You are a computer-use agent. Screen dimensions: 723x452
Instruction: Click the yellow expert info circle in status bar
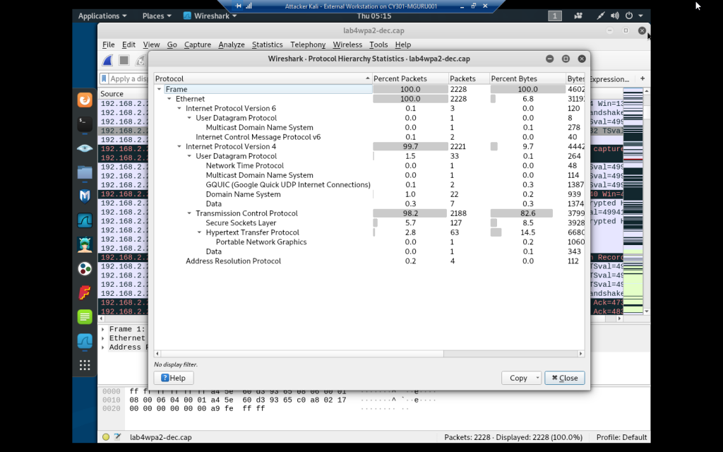(x=106, y=436)
